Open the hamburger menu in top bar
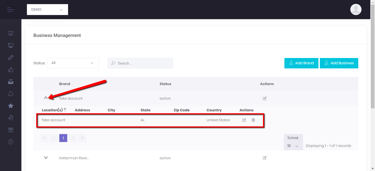Viewport: 375px width, 171px height. pos(11,10)
